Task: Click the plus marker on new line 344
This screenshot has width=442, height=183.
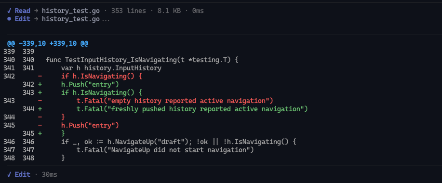Action: 40,109
